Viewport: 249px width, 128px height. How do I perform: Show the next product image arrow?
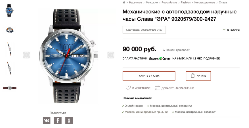[111, 55]
